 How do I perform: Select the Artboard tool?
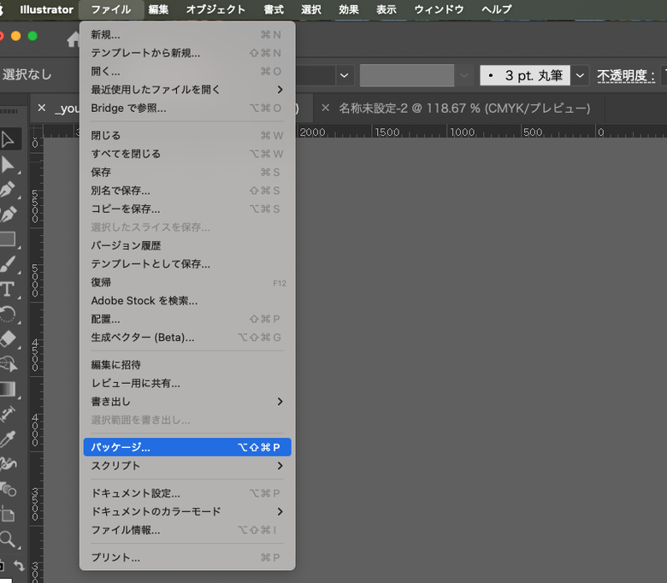tap(8, 514)
